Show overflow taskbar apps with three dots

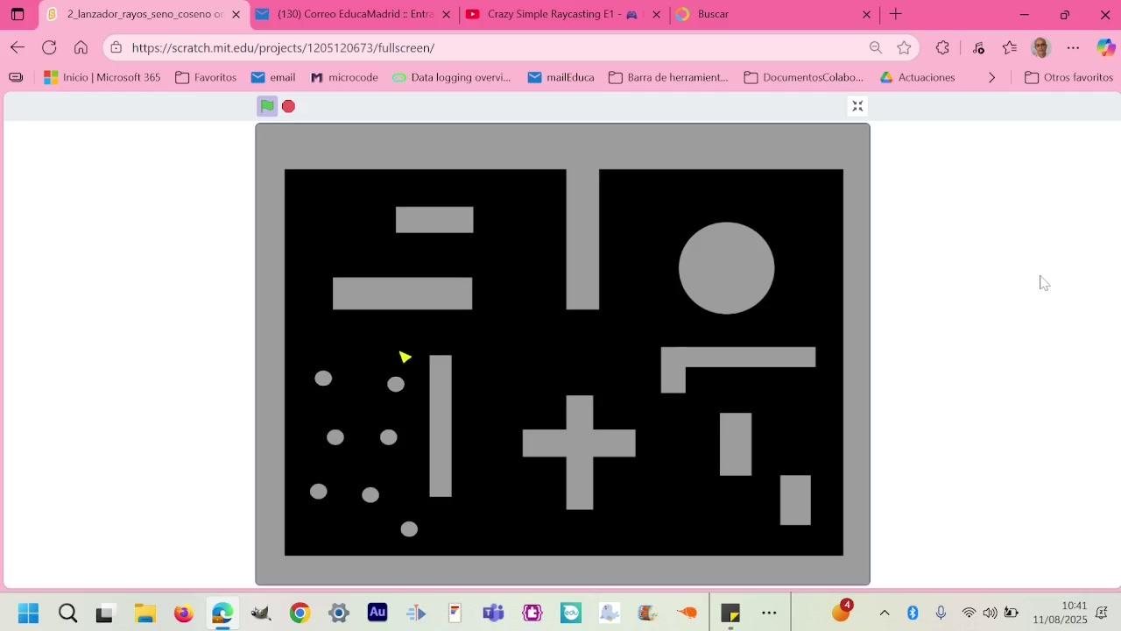pyautogui.click(x=769, y=613)
